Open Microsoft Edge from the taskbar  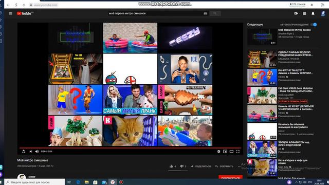(78, 182)
